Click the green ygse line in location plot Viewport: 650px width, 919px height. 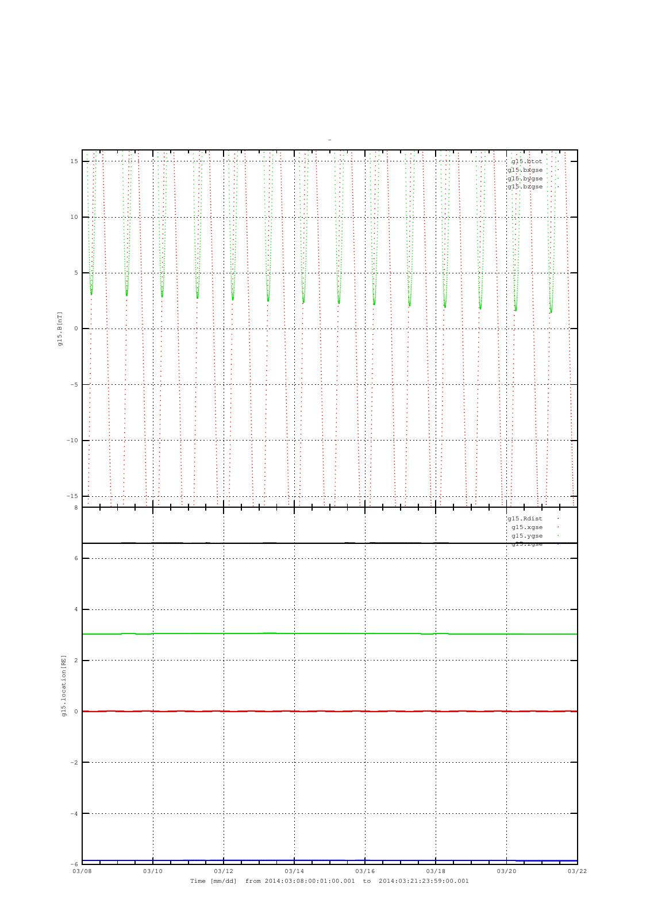pyautogui.click(x=329, y=634)
